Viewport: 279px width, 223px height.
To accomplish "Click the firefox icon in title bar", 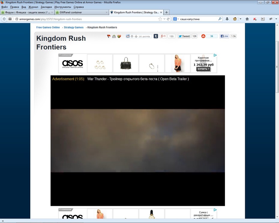I will click(2, 2).
